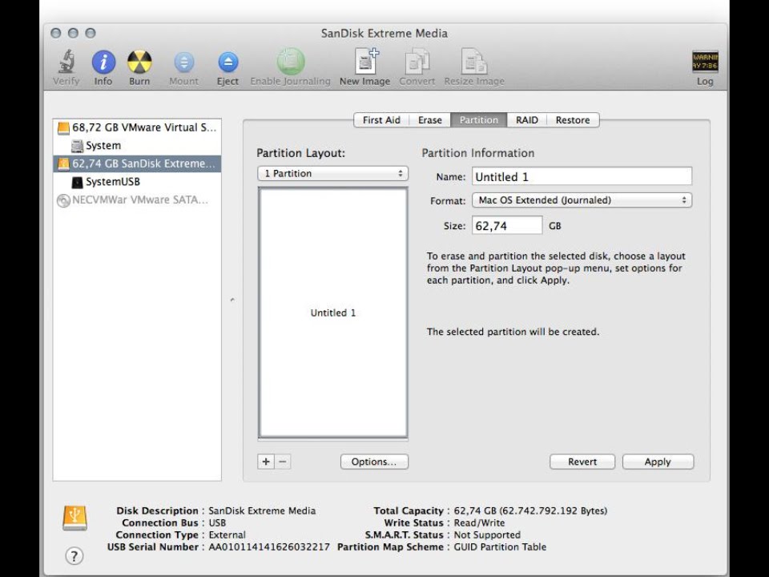Select the 68,72 GB VMware Virtual disk

click(137, 127)
